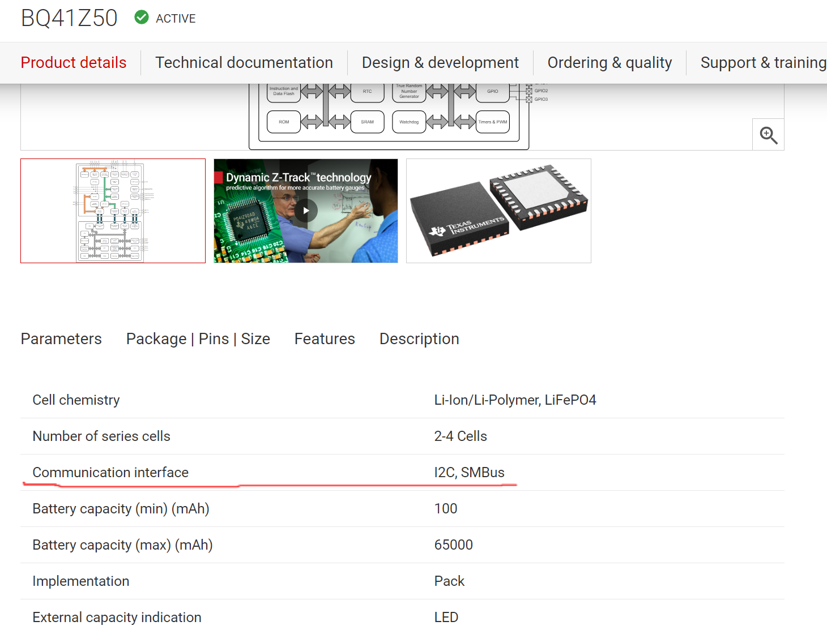Click the magnifier zoom icon on diagram

pyautogui.click(x=768, y=135)
